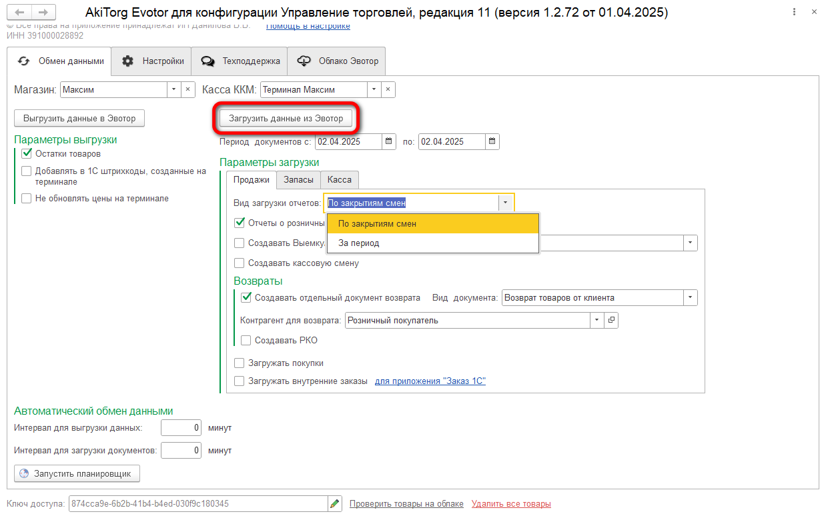Image resolution: width=822 pixels, height=516 pixels.
Task: Go forward with the right arrow
Action: coord(43,13)
